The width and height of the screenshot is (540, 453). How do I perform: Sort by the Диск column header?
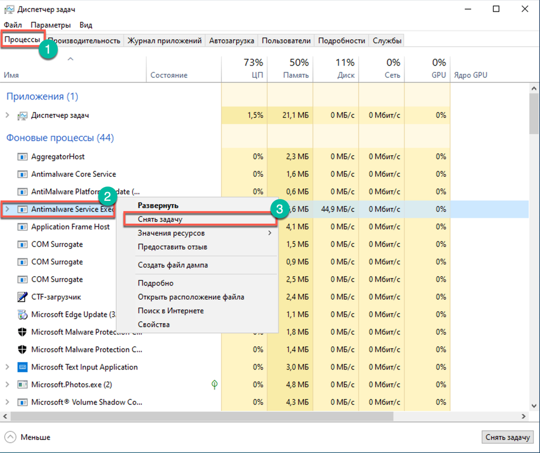pos(336,69)
